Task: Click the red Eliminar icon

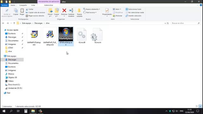Action: [64, 10]
